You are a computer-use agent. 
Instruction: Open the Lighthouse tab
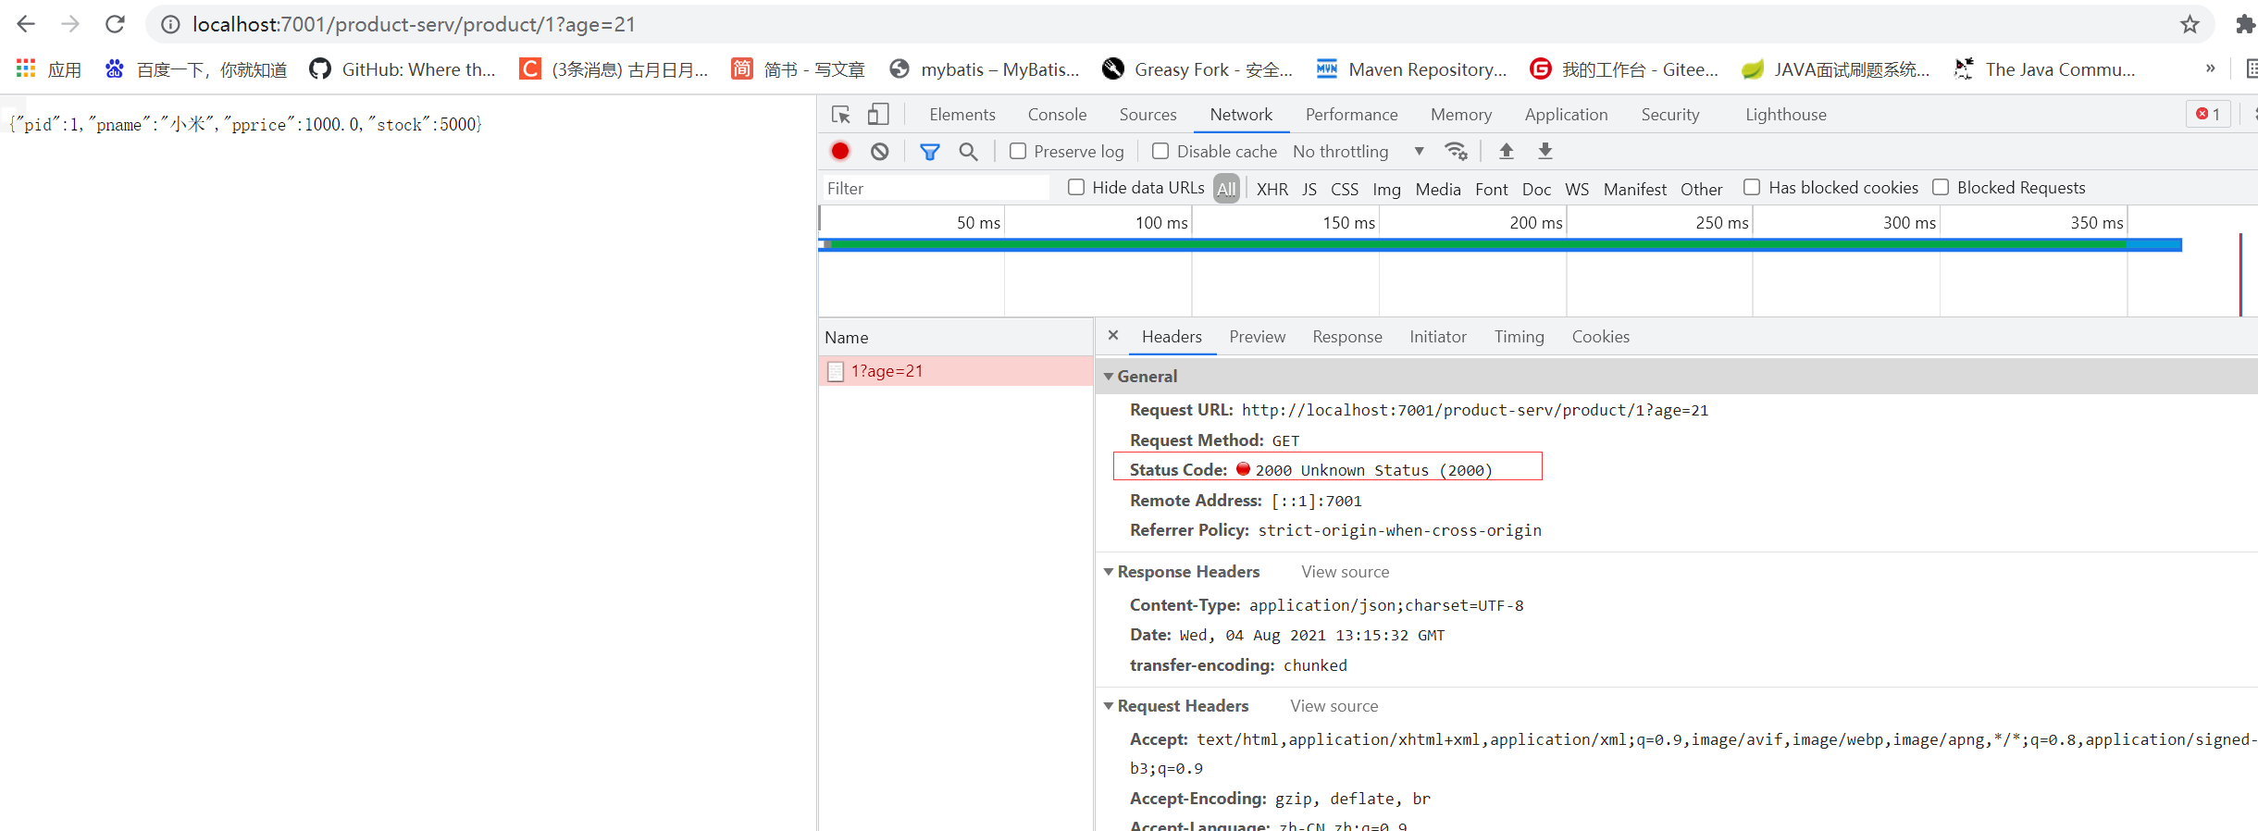click(x=1786, y=115)
